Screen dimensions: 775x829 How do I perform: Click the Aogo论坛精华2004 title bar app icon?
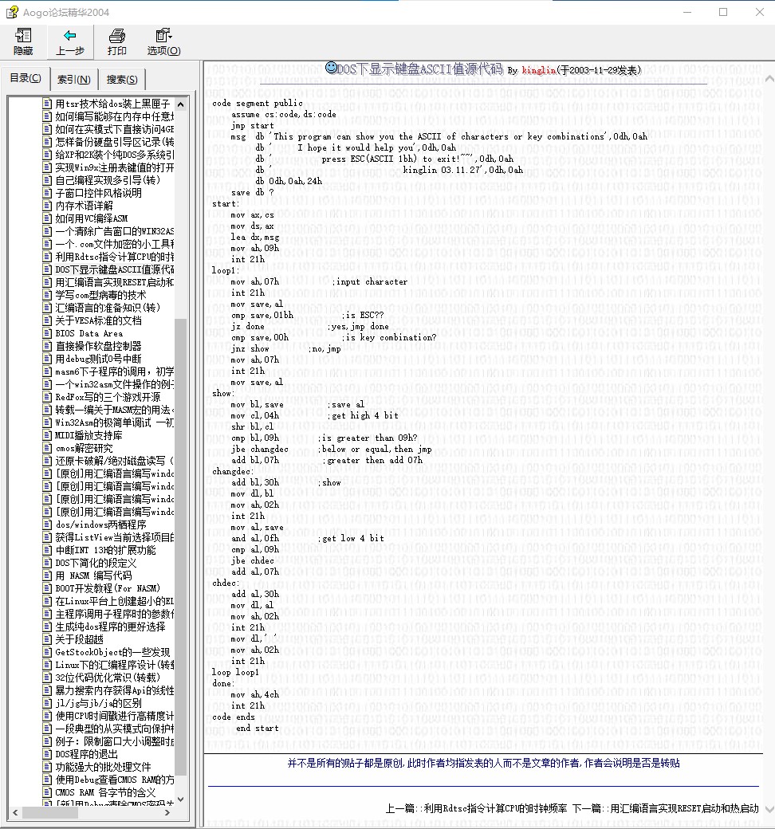(x=12, y=12)
